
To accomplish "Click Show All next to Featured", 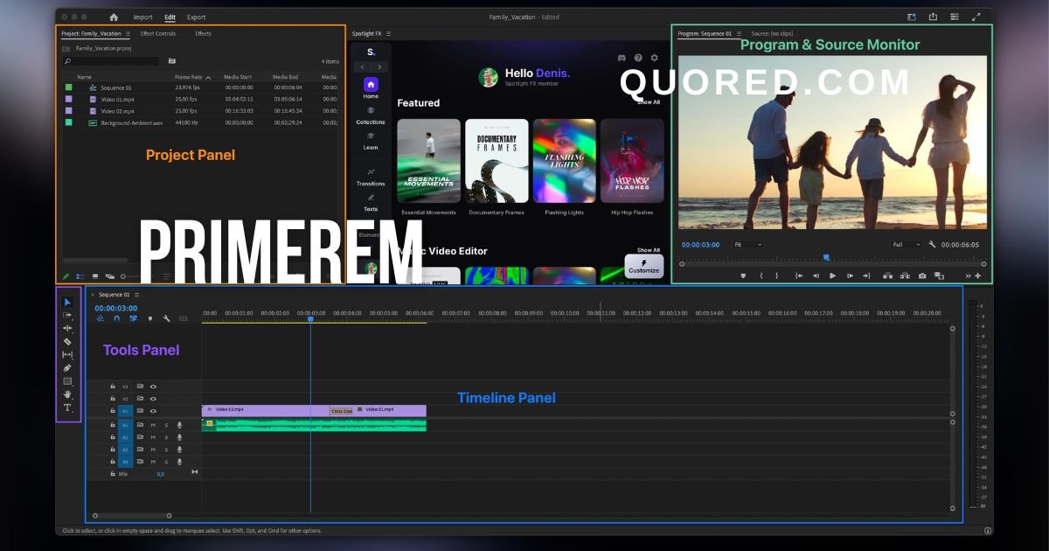I will pos(648,102).
